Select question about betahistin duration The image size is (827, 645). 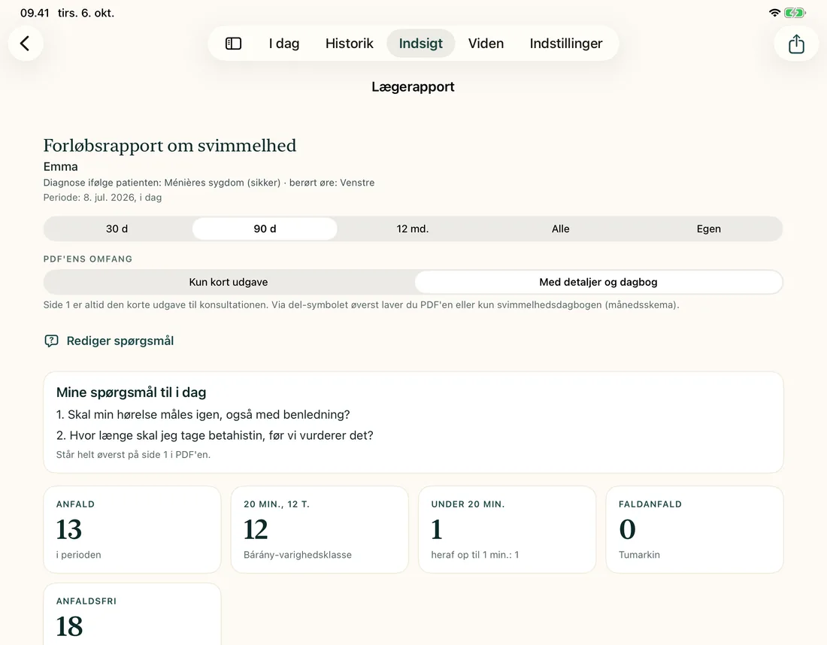pos(215,435)
